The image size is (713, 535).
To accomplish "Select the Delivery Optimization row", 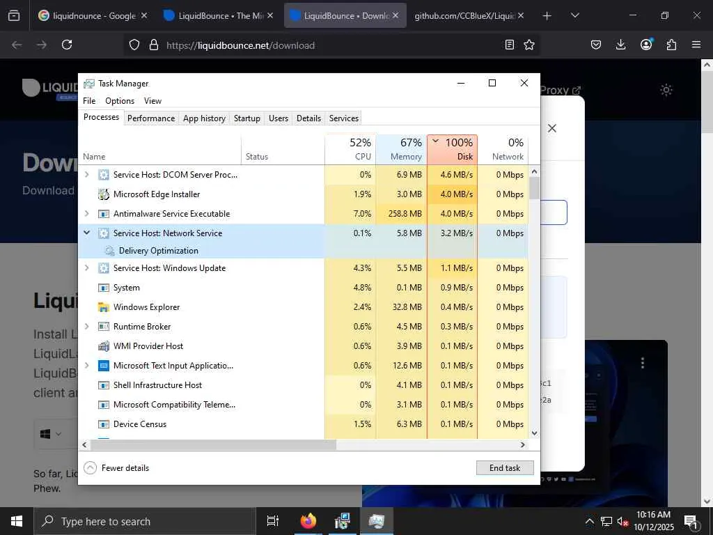I will 304,251.
